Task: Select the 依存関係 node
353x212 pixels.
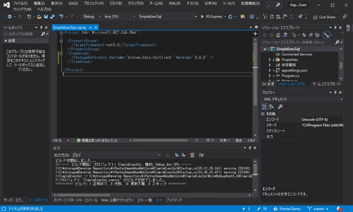Action: point(289,65)
